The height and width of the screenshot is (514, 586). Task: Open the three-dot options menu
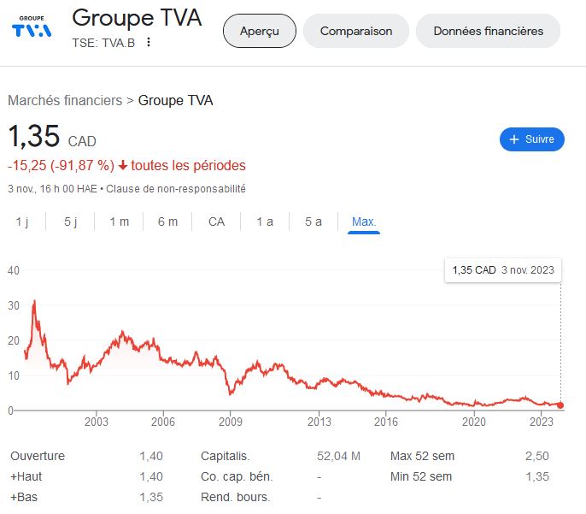coord(149,43)
